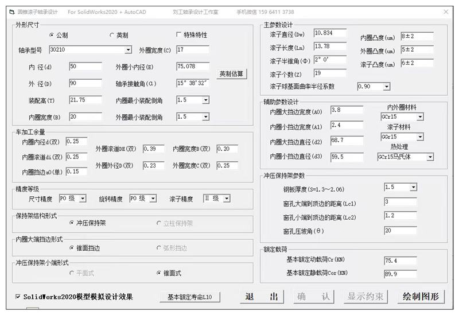Click the 英制估算 button
Image resolution: width=459 pixels, height=315 pixels.
[x=232, y=74]
